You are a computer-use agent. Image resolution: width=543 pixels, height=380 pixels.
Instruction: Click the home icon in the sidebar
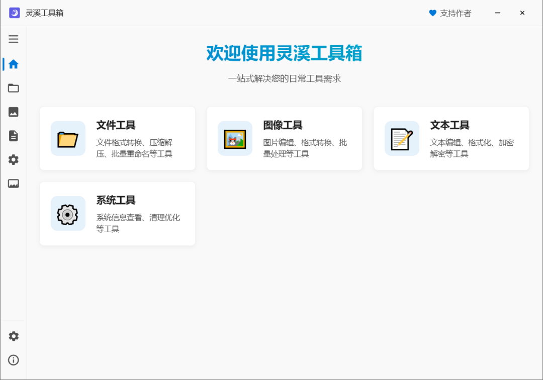(x=14, y=64)
